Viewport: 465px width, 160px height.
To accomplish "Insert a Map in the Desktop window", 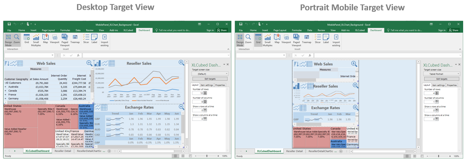I will pyautogui.click(x=46, y=39).
